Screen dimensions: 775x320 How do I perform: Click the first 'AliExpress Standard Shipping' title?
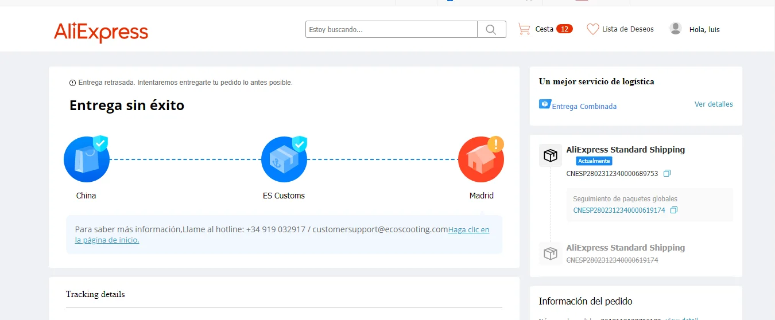click(626, 150)
